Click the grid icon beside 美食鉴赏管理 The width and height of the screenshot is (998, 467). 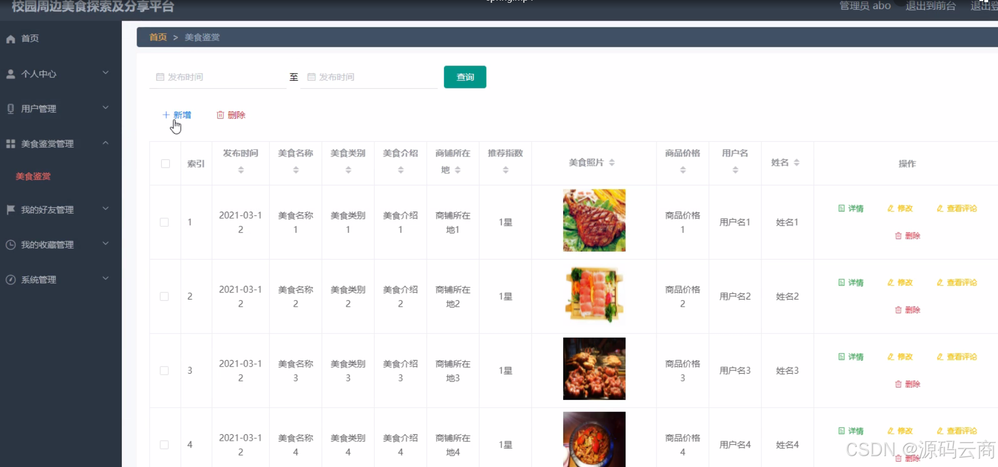[x=10, y=143]
